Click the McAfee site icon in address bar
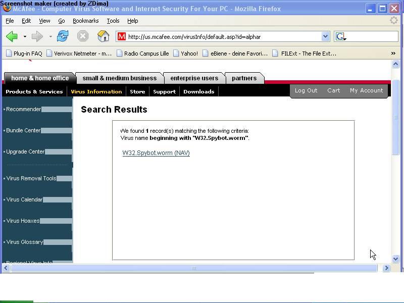Screen dimensions: 404x303 [x=122, y=36]
